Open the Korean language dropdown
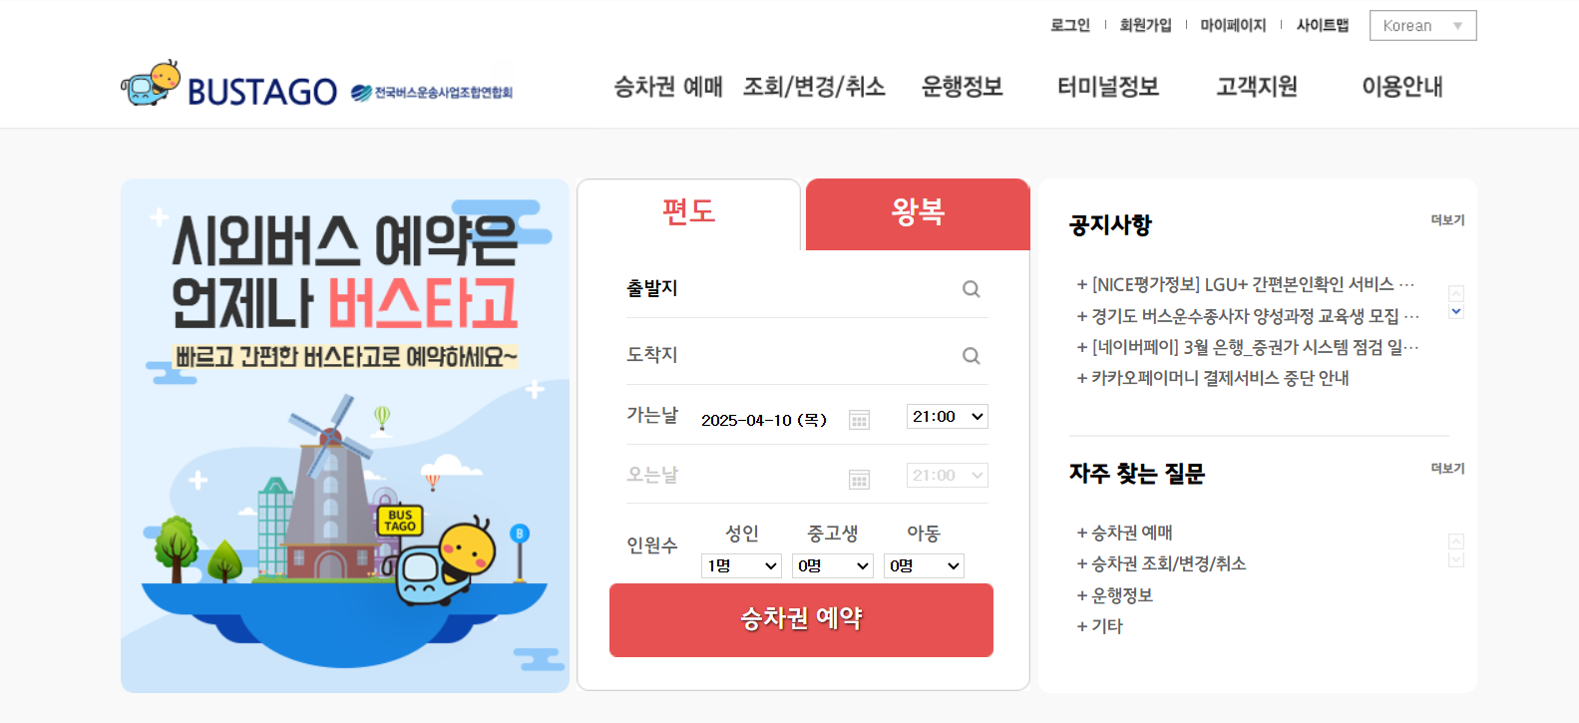The width and height of the screenshot is (1579, 723). [1422, 26]
